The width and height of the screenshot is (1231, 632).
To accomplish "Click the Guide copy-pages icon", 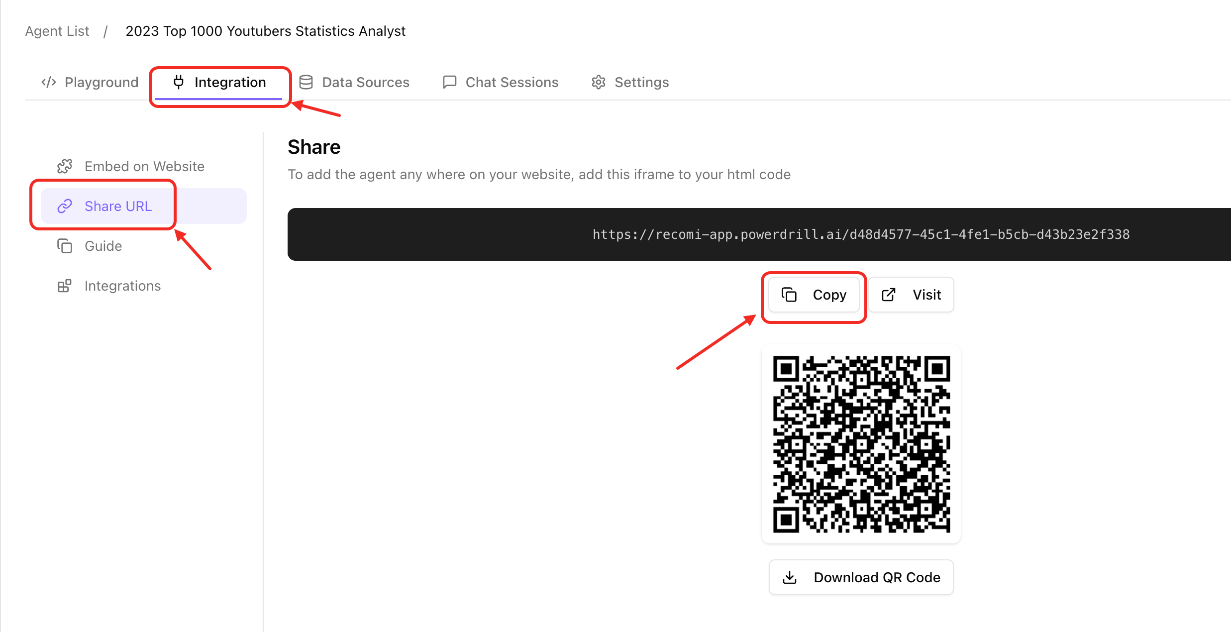I will 65,246.
